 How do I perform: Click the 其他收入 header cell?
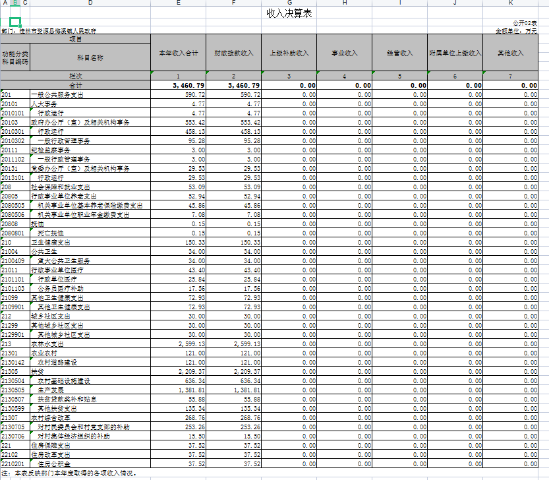point(510,53)
